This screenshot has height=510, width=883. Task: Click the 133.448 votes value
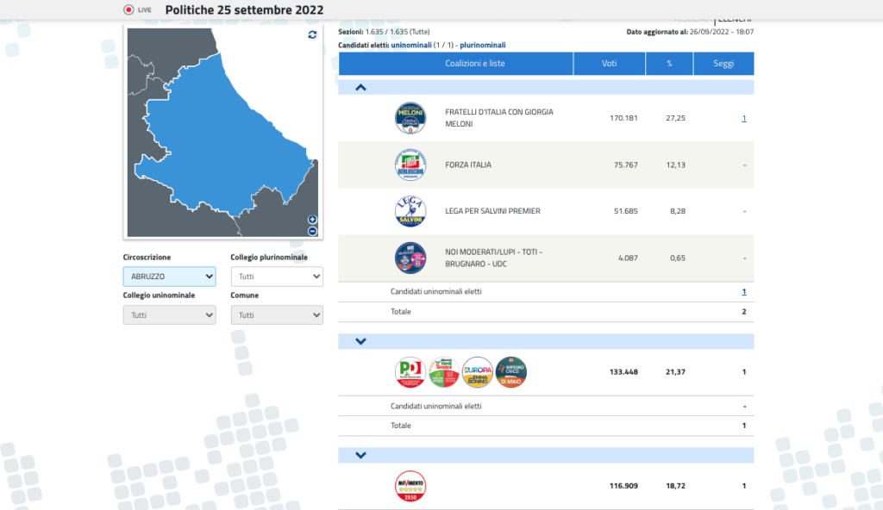coord(623,372)
